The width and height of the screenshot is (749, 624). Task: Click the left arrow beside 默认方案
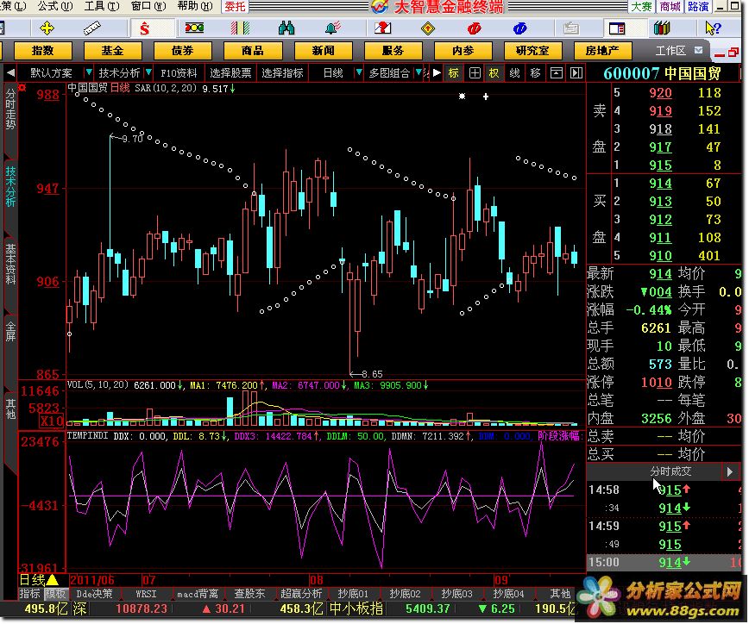10,72
